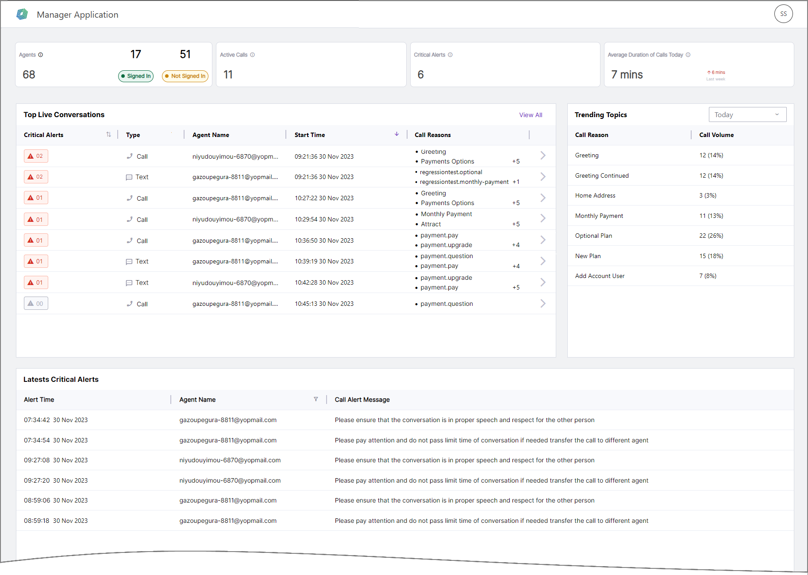The height and width of the screenshot is (575, 808).
Task: Click the 01 alert badge at 10:27:22
Action: [36, 198]
